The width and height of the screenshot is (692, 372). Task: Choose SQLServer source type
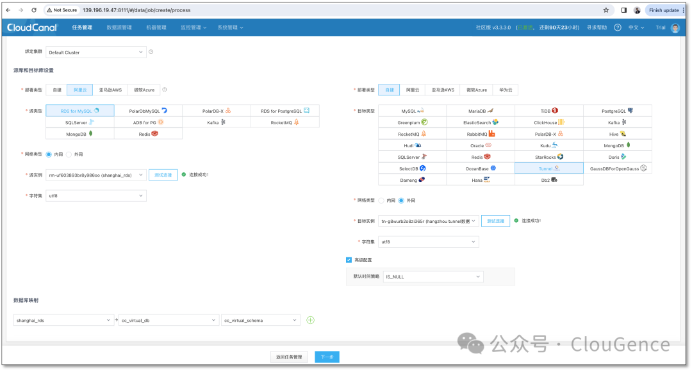(80, 122)
